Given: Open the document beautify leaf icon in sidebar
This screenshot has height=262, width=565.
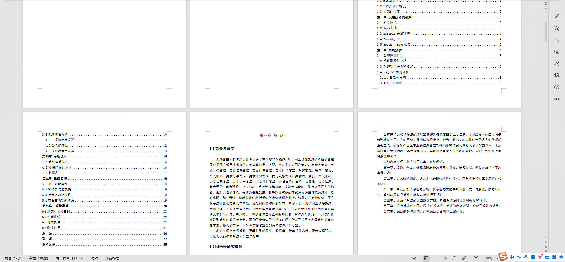Looking at the screenshot, I should click(x=557, y=52).
